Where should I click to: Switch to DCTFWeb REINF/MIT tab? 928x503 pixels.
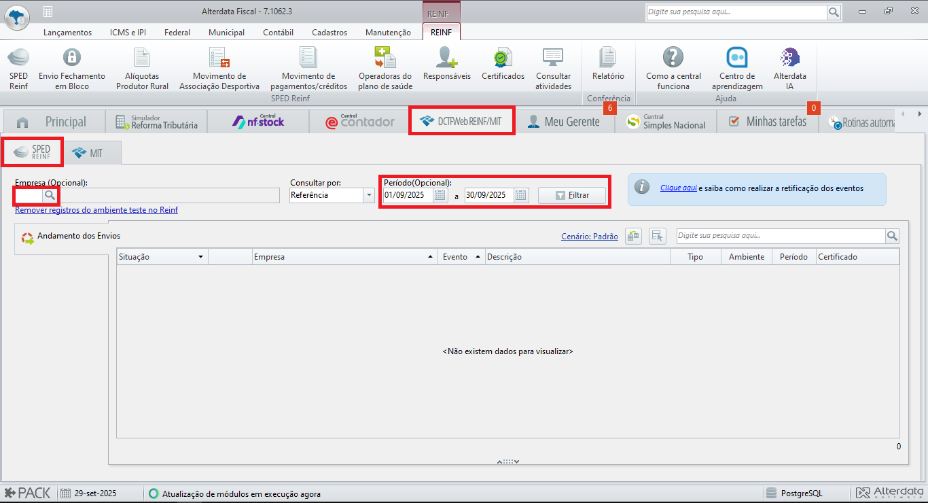(461, 121)
